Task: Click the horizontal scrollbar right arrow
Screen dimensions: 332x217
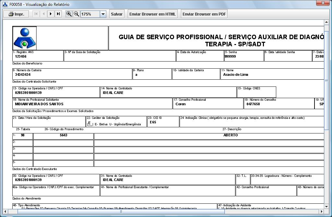Action: 321,211
